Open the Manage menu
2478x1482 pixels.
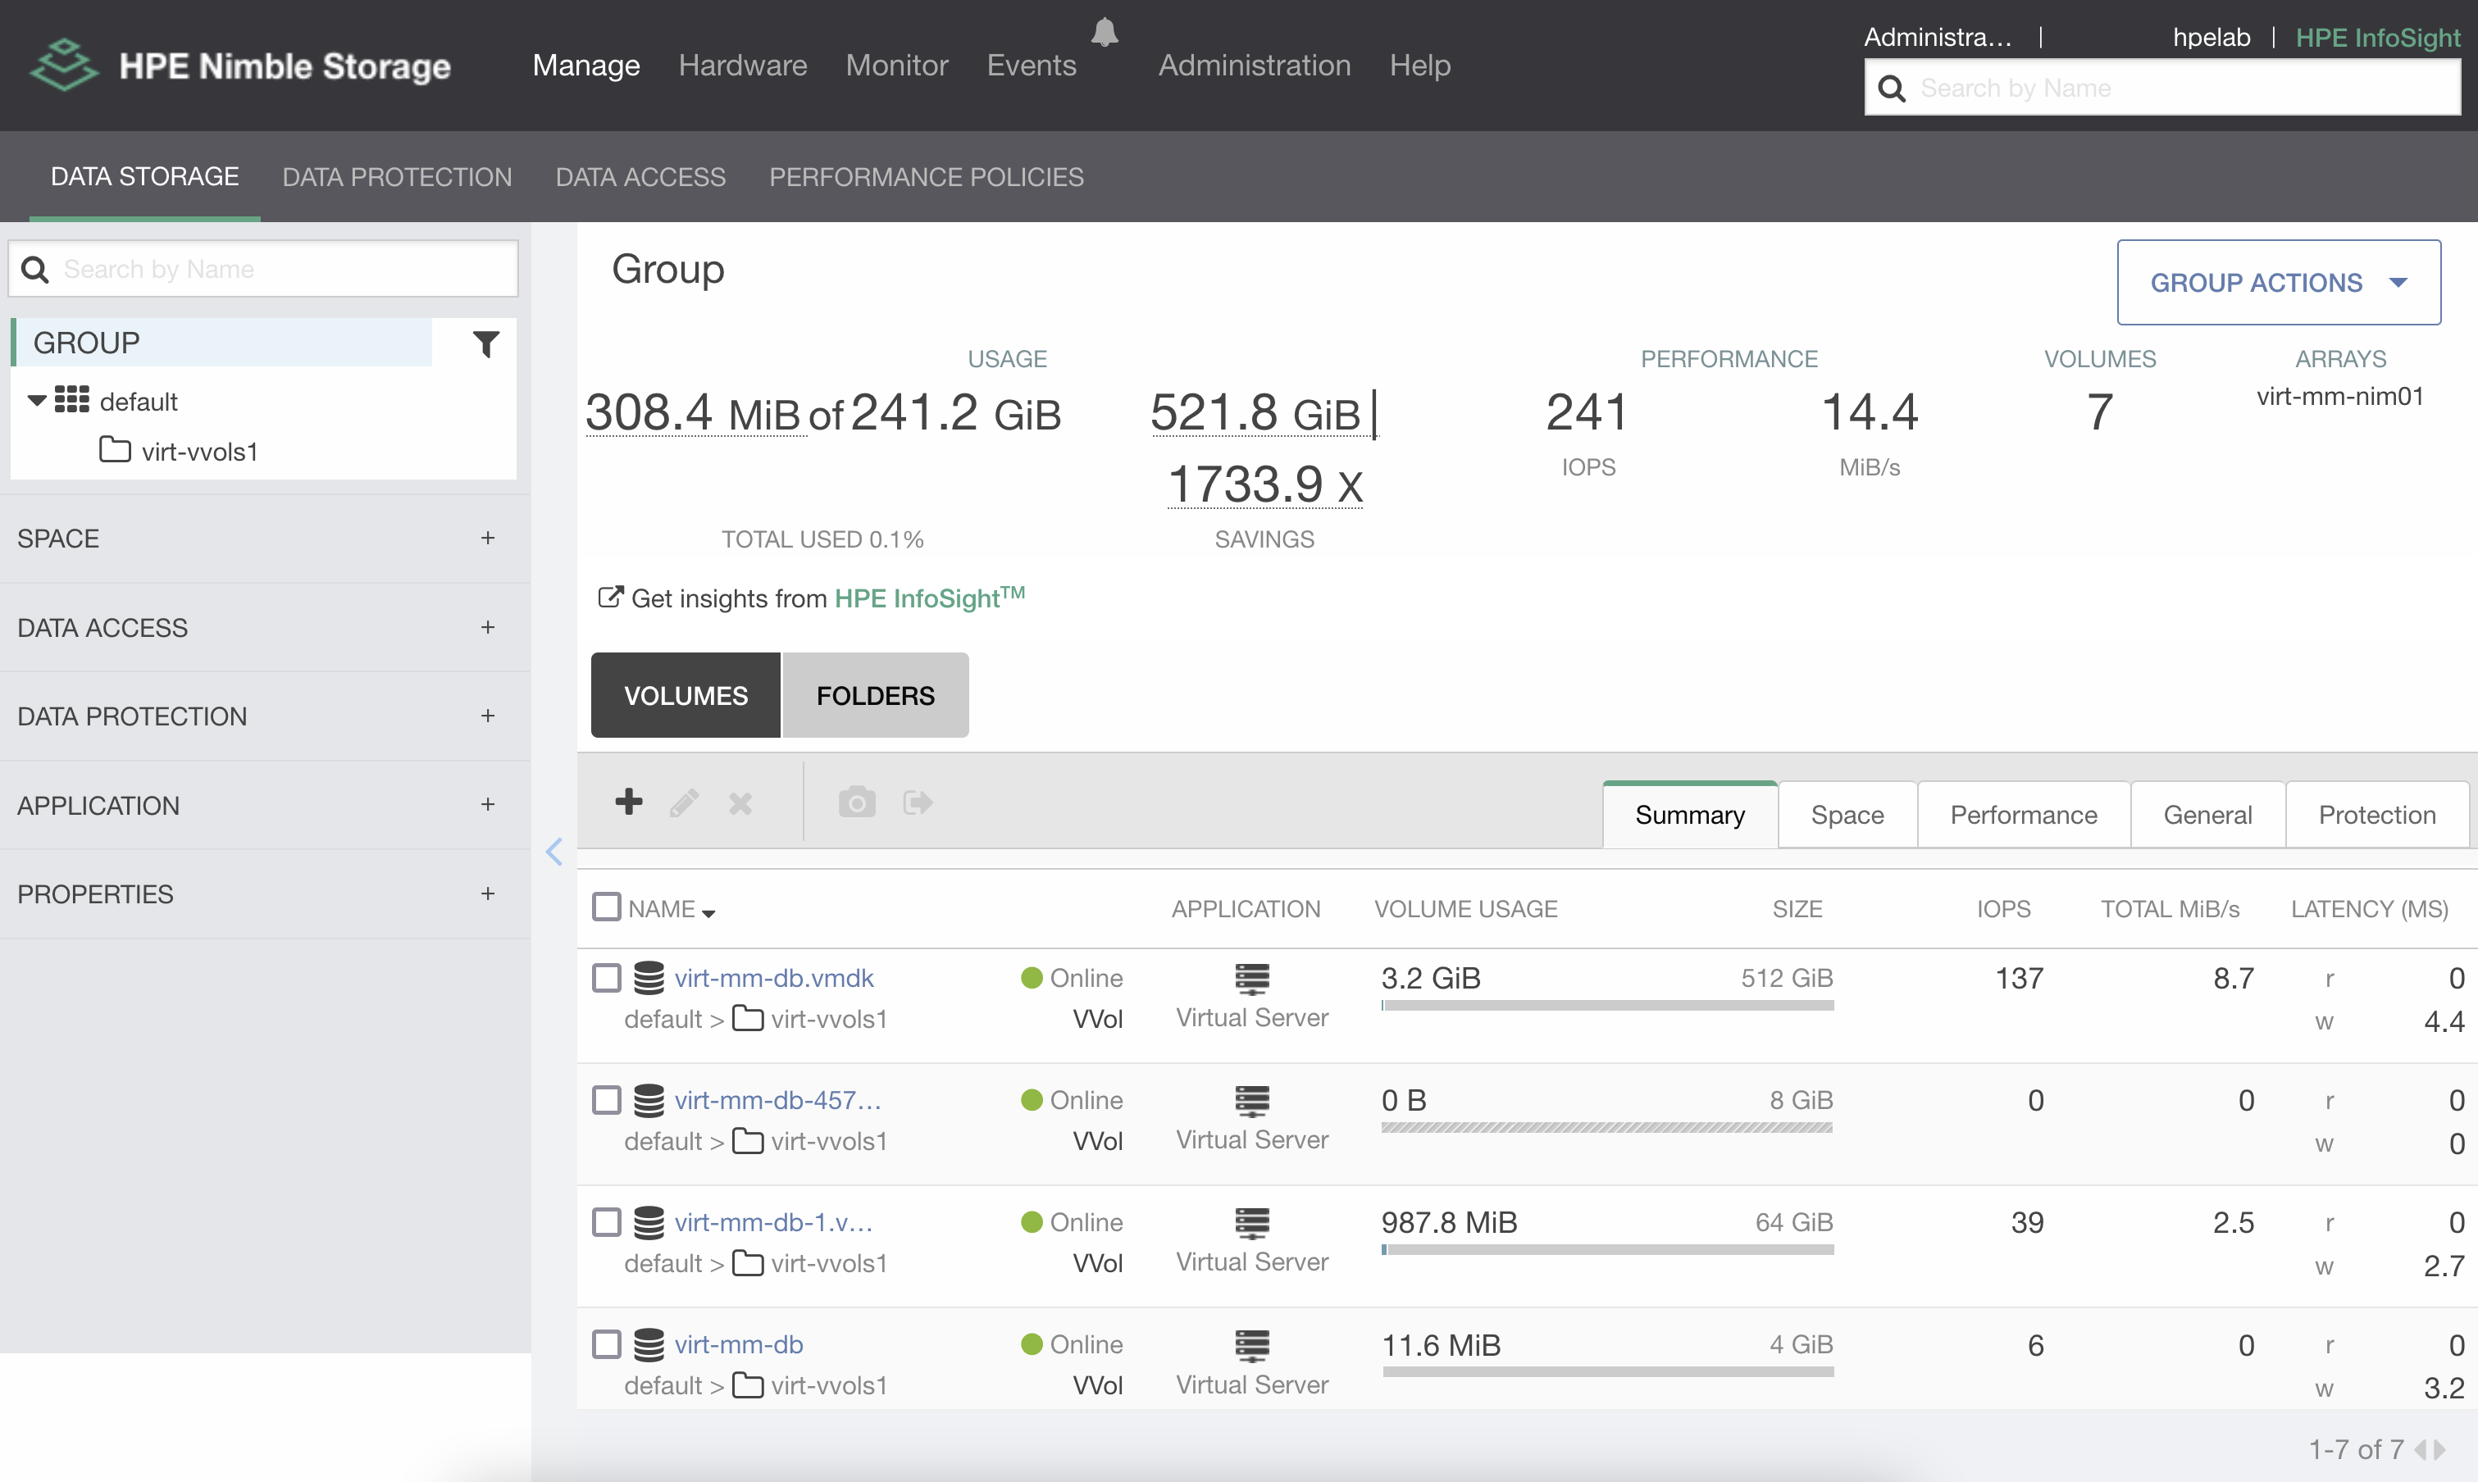pos(586,65)
